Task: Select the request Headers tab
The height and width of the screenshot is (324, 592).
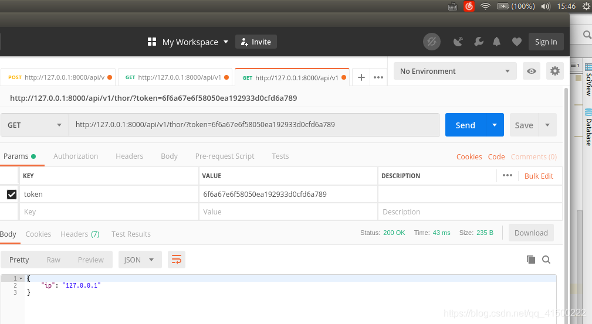Action: (129, 156)
